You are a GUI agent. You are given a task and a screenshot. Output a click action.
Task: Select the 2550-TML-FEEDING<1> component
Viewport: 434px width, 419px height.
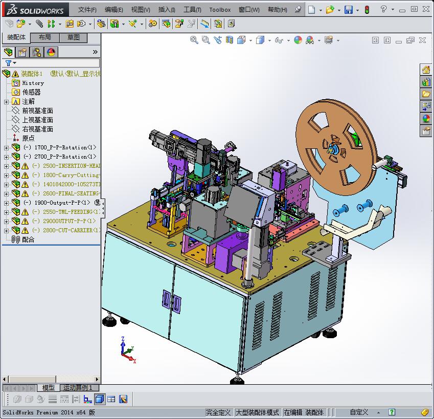71,212
